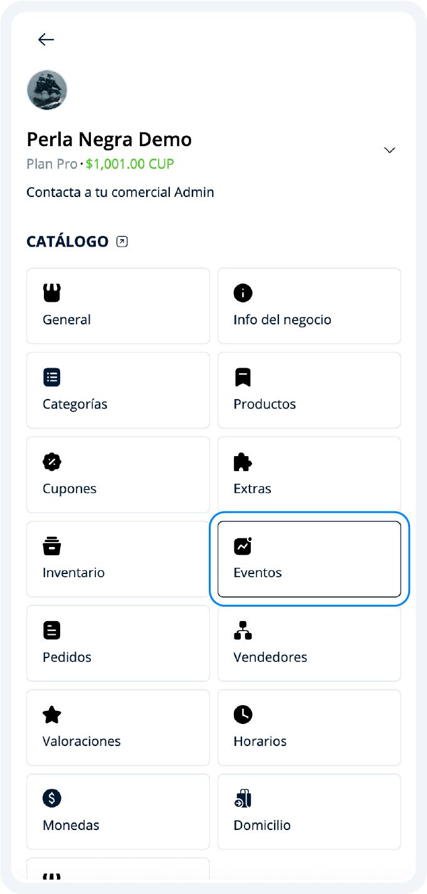Expand the business details chevron
Screen dimensions: 427x894
(389, 150)
